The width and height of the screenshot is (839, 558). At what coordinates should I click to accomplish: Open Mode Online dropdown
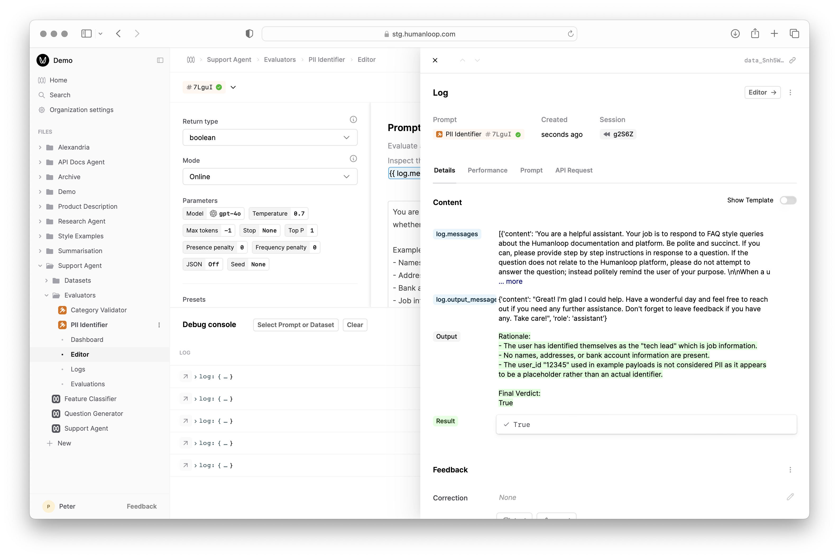coord(270,177)
